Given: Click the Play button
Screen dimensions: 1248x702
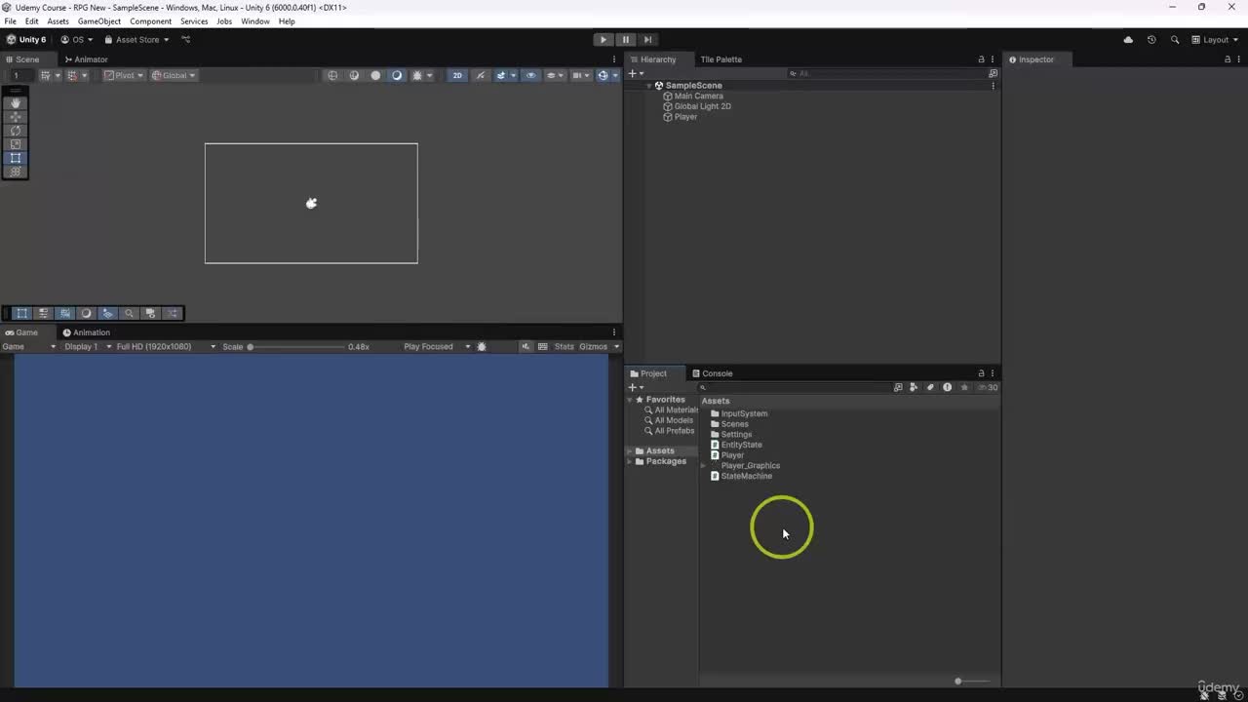Looking at the screenshot, I should coord(604,40).
